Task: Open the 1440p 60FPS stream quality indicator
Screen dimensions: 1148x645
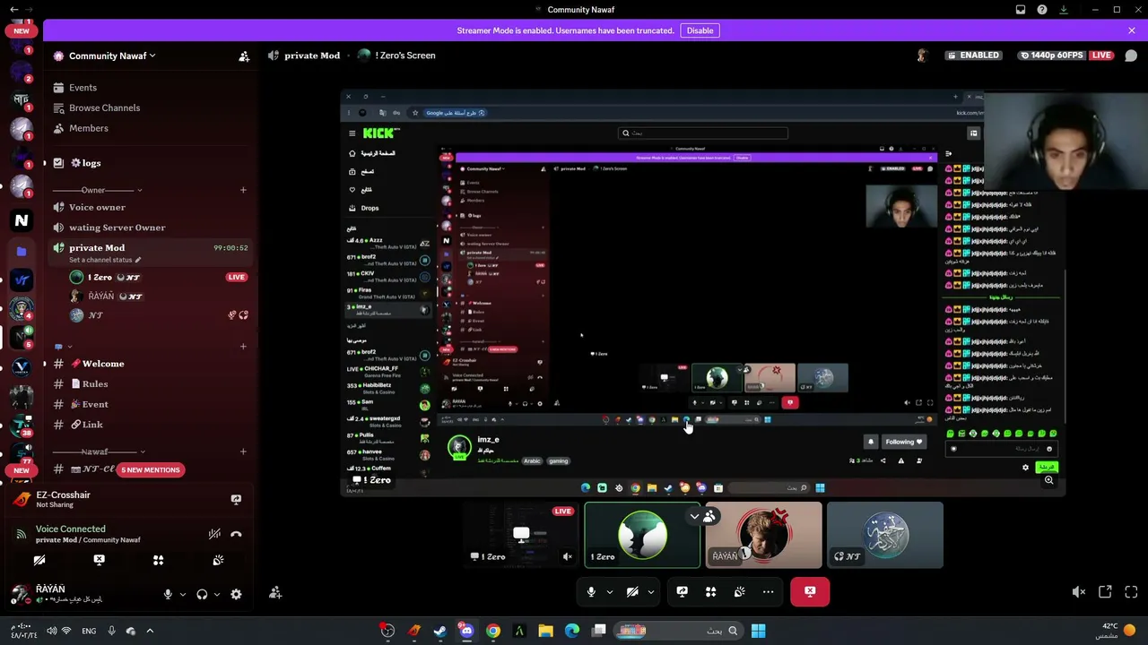Action: point(1051,56)
